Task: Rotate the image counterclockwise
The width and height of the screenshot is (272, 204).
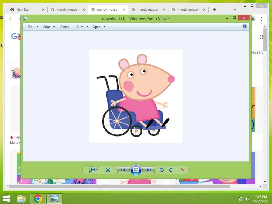Action: point(162,170)
